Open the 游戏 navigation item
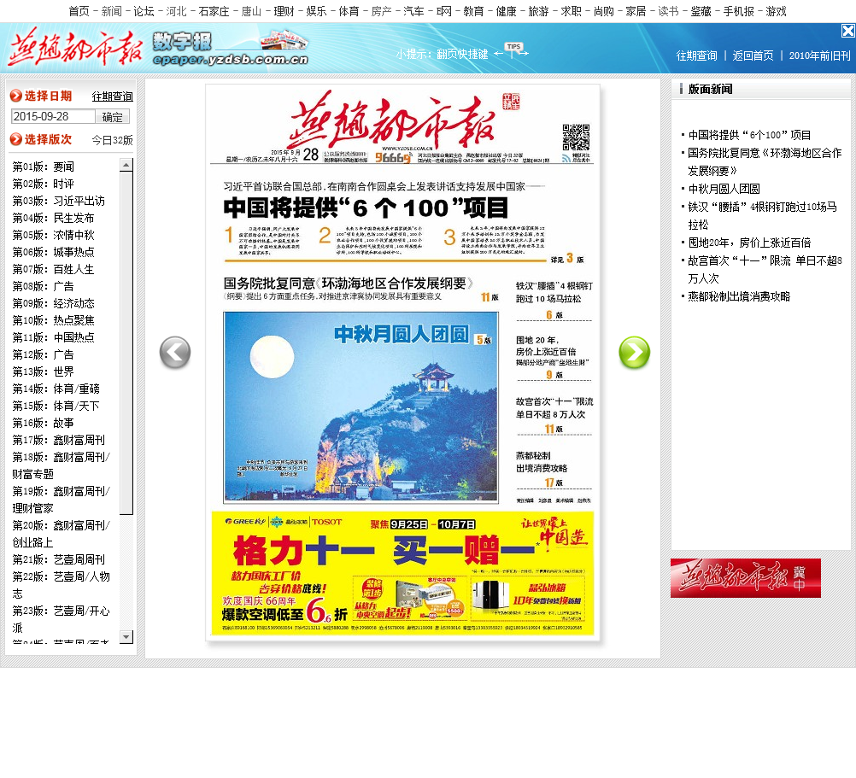The height and width of the screenshot is (778, 856). (x=776, y=11)
